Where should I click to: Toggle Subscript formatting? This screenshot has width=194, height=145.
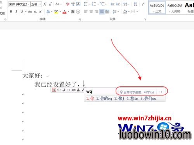[35, 12]
